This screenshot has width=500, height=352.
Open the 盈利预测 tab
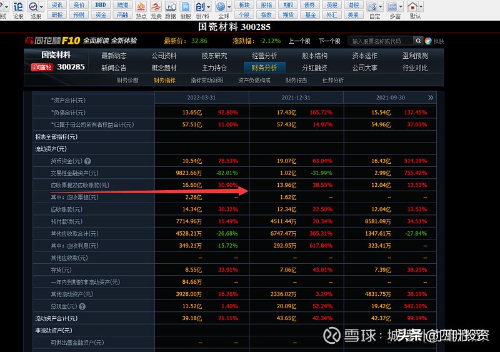pos(415,56)
